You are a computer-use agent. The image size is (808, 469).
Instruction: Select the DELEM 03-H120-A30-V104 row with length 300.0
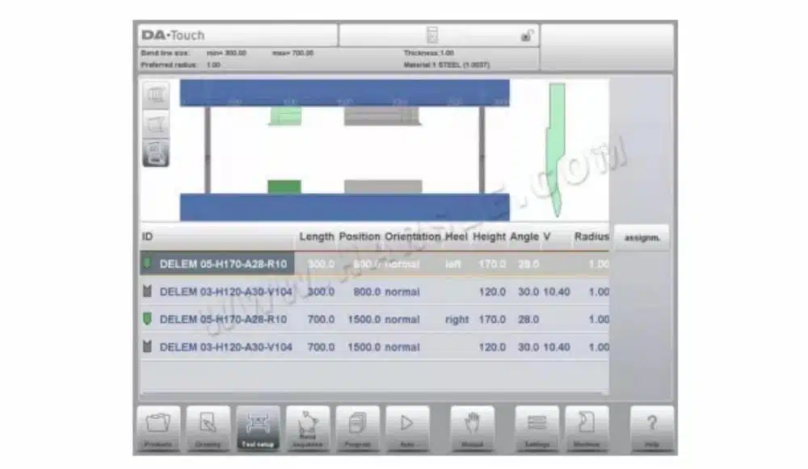pos(375,292)
